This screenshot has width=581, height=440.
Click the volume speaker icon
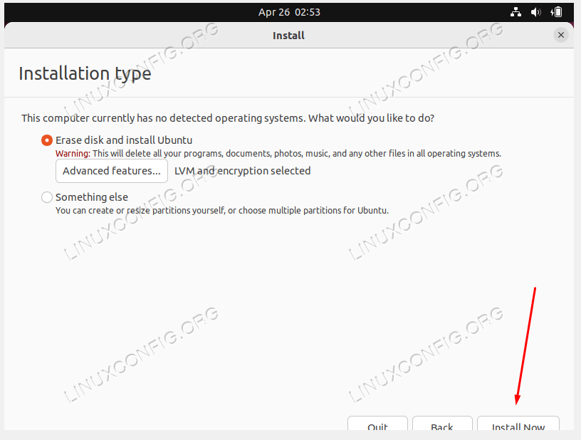click(x=536, y=12)
